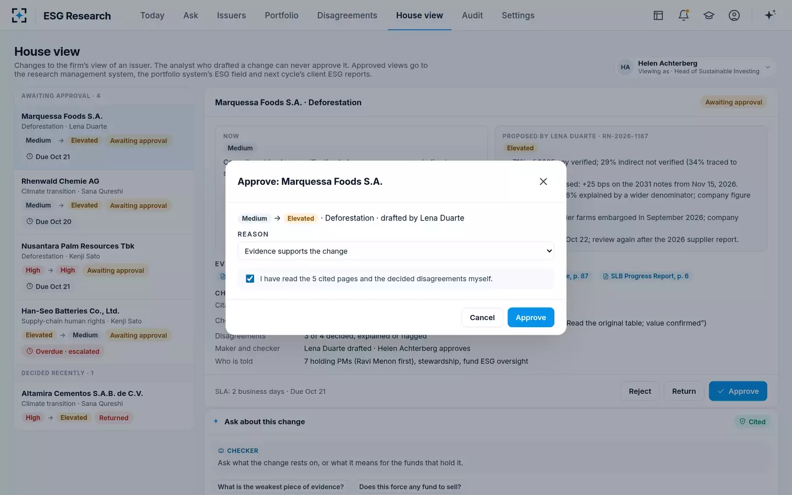Viewport: 792px width, 495px height.
Task: Click the 'SLA: 2 business days · Due Oct 21' text
Action: tap(270, 392)
